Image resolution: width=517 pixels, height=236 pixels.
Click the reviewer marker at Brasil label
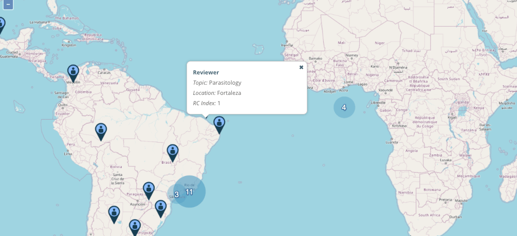pos(173,153)
